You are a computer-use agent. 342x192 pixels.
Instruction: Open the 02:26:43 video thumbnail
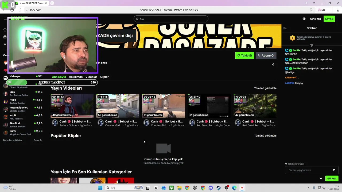pyautogui.click(x=164, y=106)
